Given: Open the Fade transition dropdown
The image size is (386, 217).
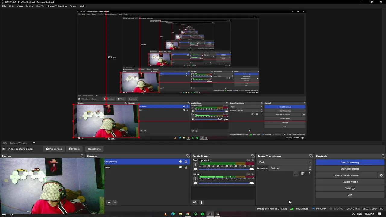Looking at the screenshot, I should (x=285, y=162).
